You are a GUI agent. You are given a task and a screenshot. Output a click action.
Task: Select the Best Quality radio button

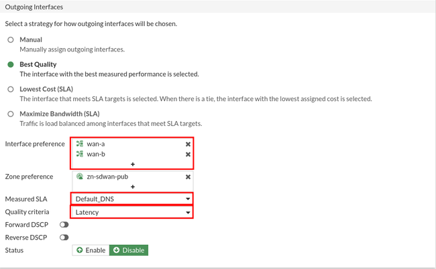point(11,64)
